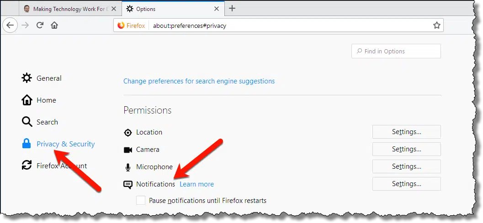Screen dimensions: 483x223
Task: Open Location permission Settings
Action: (406, 132)
